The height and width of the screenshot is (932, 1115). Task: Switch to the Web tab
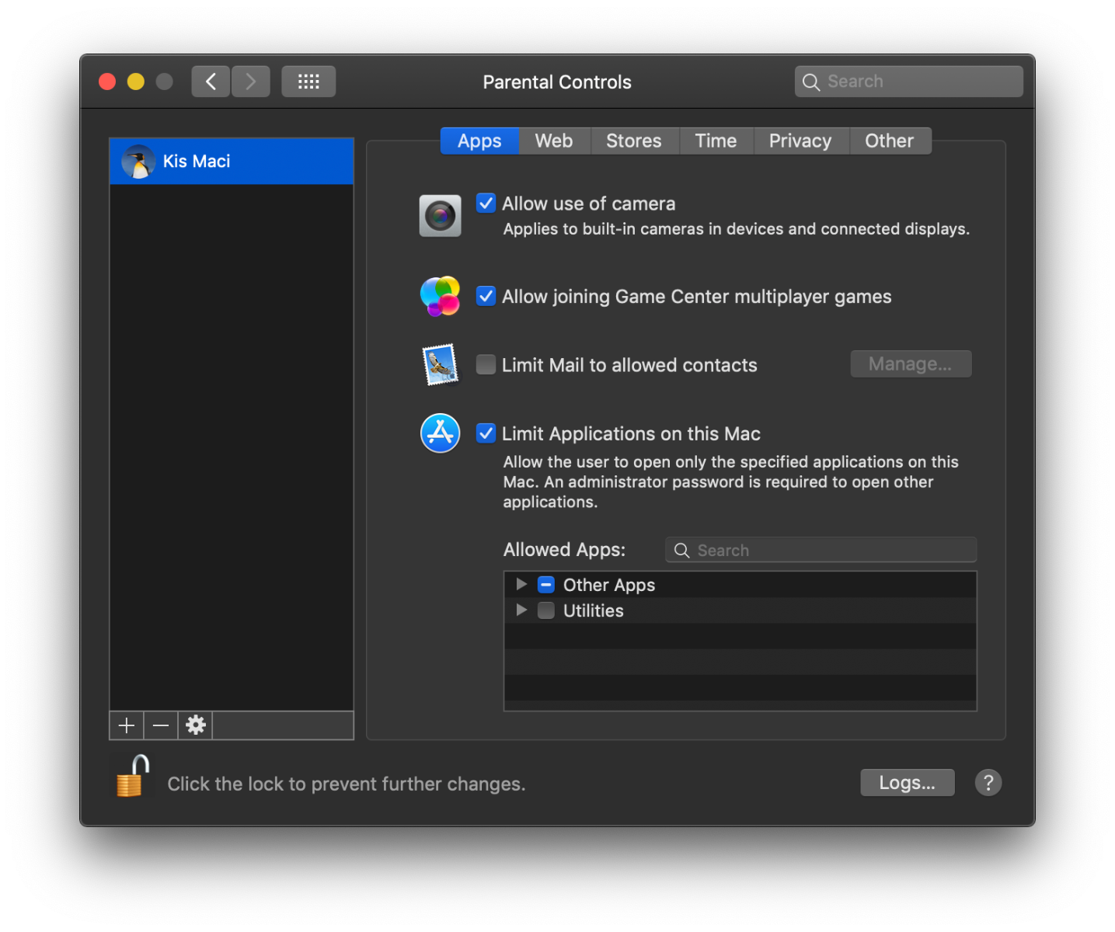pos(554,141)
